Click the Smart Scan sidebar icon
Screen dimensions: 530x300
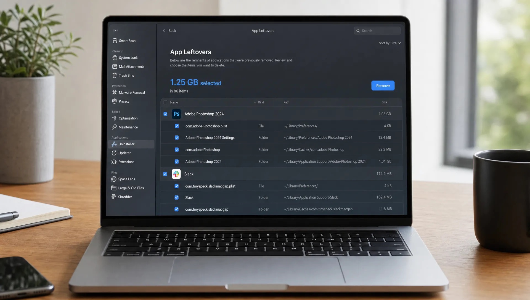click(x=115, y=41)
